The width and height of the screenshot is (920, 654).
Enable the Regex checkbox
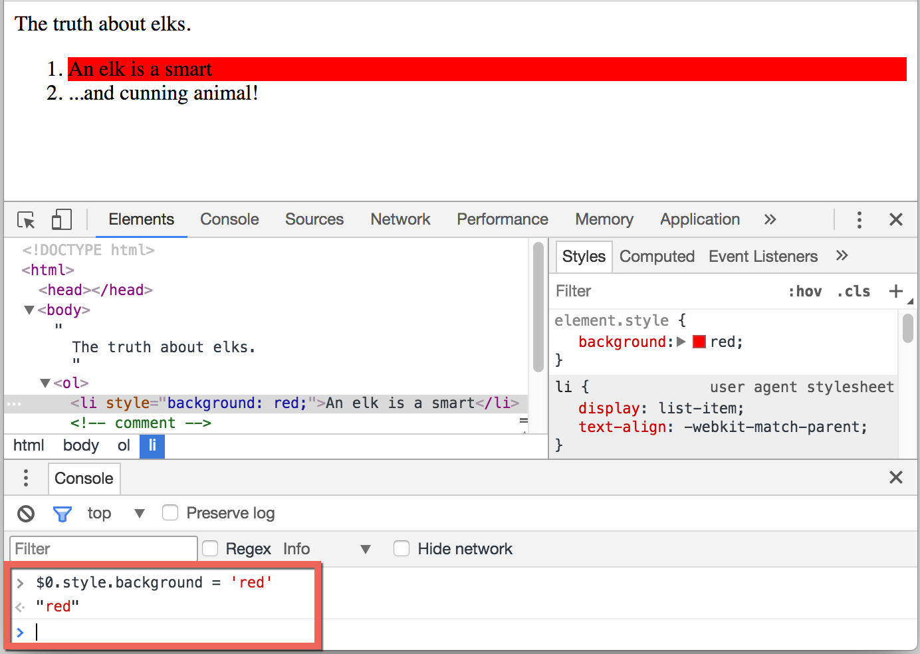tap(210, 549)
